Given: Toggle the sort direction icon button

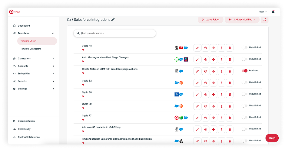Looking at the screenshot, I should (x=265, y=20).
